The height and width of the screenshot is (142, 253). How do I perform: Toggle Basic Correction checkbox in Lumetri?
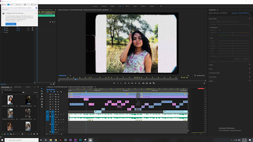(250, 19)
